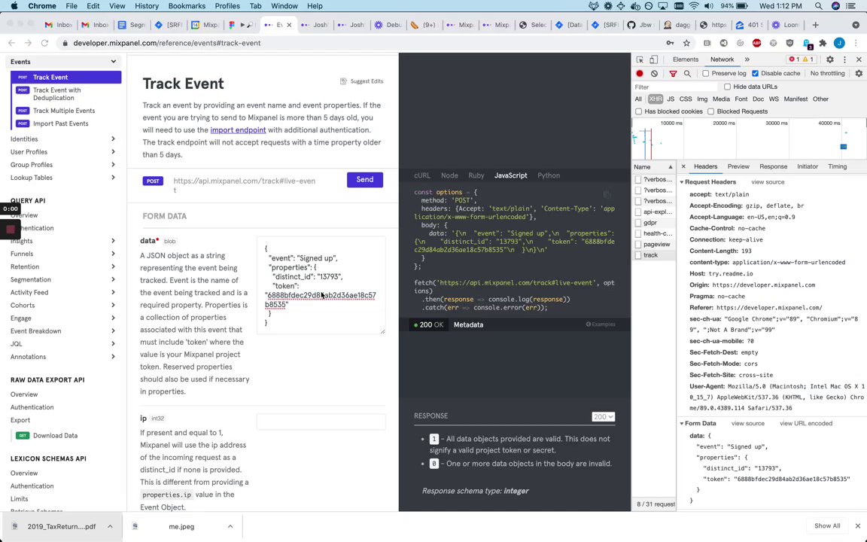Follow the import endpoint link
867x542 pixels.
pyautogui.click(x=238, y=130)
